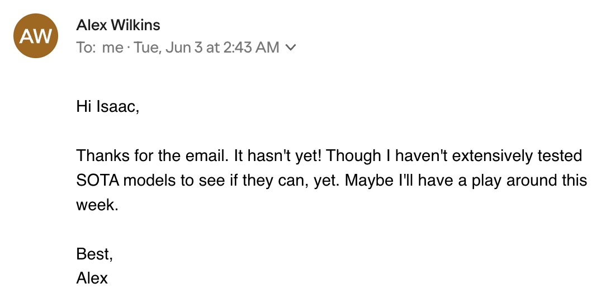The height and width of the screenshot is (293, 606).
Task: Click the "Best," sign-off line
Action: point(94,254)
